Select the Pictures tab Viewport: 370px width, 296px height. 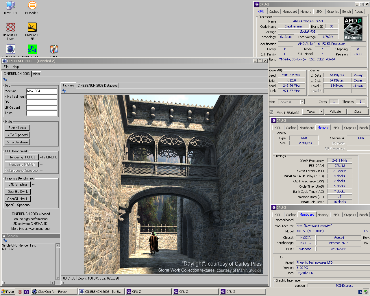point(69,85)
